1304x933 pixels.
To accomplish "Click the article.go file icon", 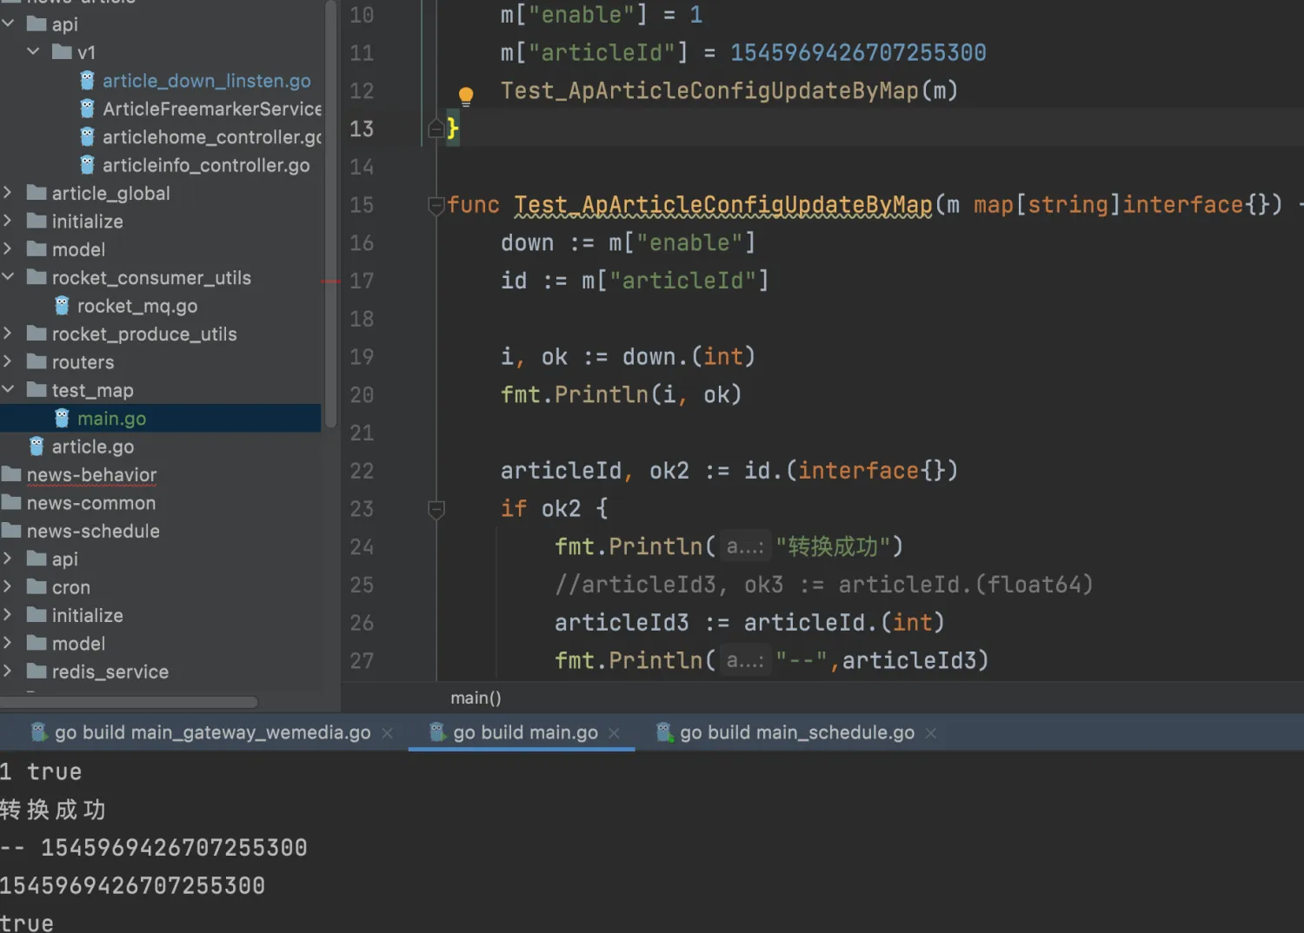I will (x=36, y=446).
